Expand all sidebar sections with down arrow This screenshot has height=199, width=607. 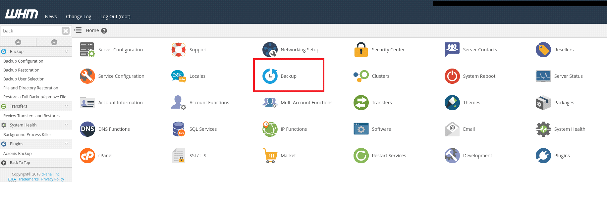point(54,42)
